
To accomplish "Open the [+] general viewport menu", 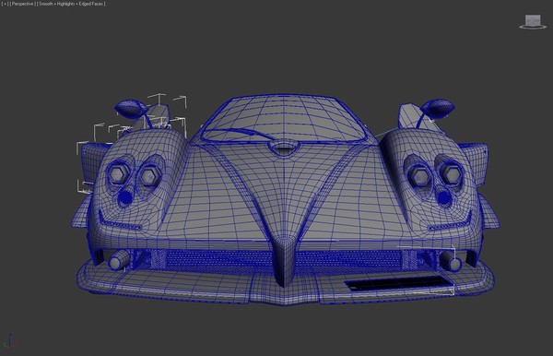I will pos(5,4).
